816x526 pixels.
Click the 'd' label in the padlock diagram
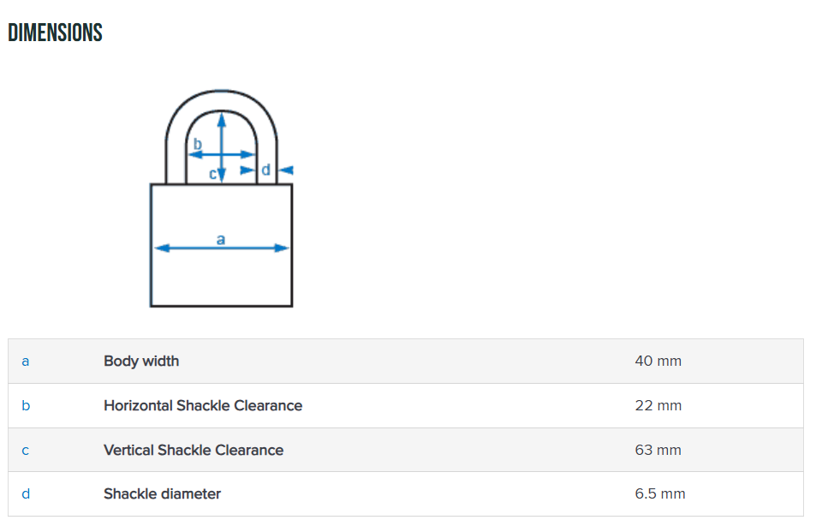coord(265,170)
